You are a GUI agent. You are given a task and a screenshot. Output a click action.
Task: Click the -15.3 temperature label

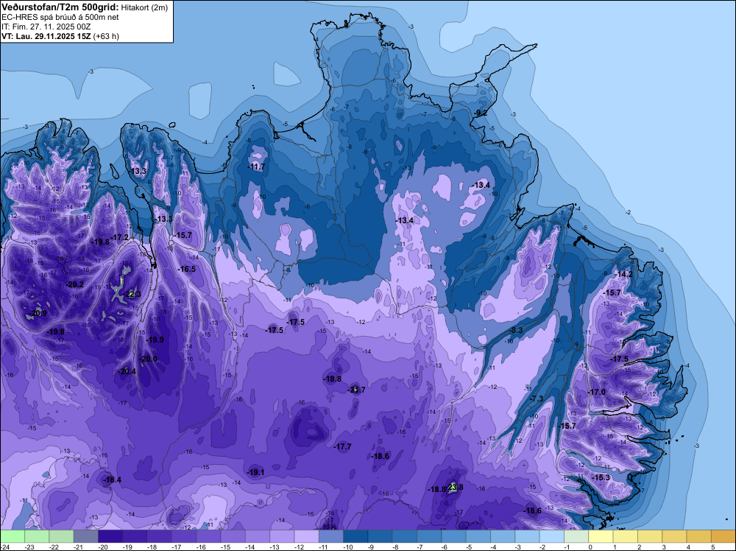click(601, 477)
